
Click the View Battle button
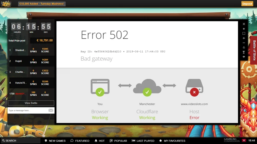(31, 103)
